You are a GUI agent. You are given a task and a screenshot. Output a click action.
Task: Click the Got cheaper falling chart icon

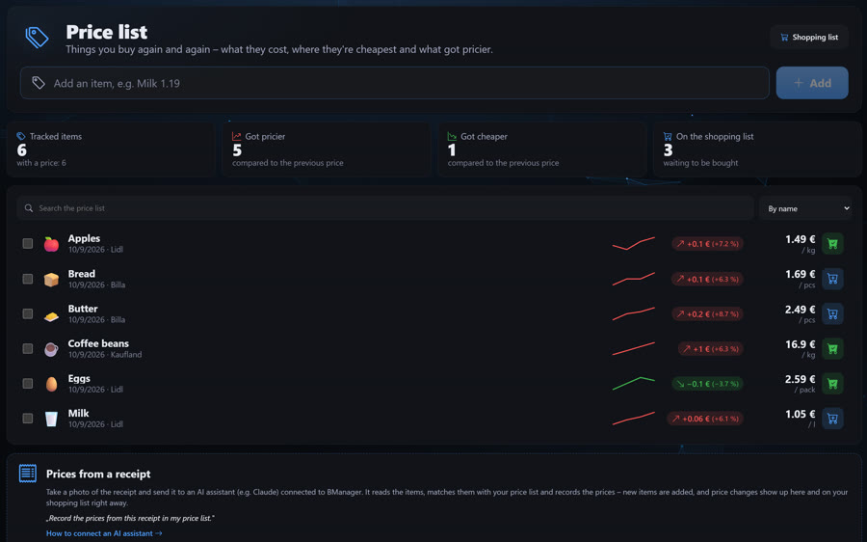click(x=453, y=136)
